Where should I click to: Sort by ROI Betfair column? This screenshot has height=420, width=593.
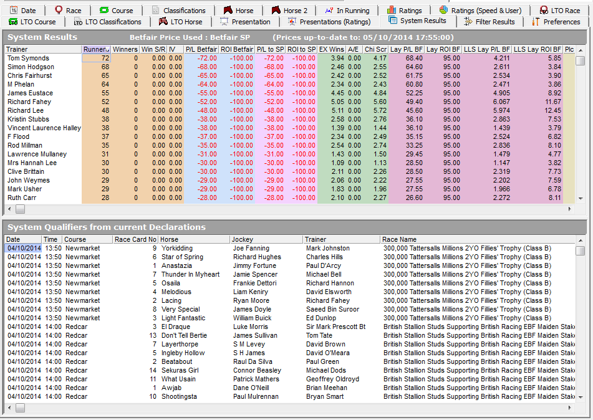237,49
